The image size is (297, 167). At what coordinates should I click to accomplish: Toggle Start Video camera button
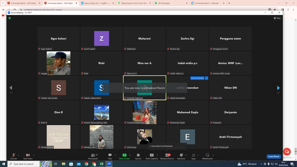28,156
